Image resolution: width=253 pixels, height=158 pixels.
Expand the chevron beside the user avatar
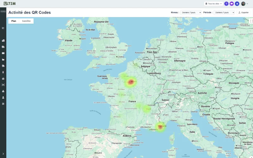247,4
